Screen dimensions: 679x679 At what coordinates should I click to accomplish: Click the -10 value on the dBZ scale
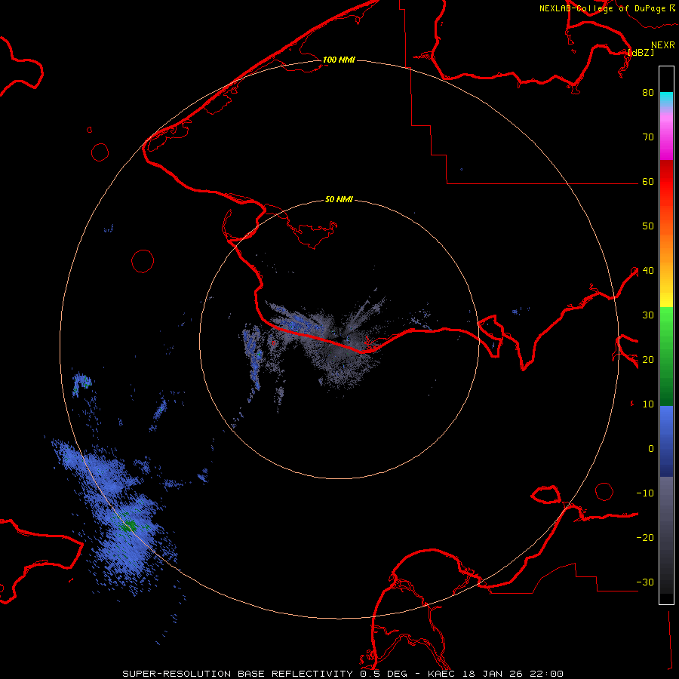(645, 493)
